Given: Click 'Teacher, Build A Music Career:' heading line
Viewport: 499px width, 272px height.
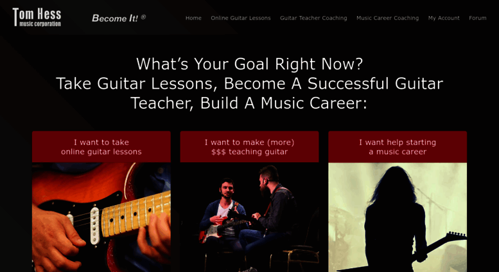Looking at the screenshot, I should click(249, 103).
